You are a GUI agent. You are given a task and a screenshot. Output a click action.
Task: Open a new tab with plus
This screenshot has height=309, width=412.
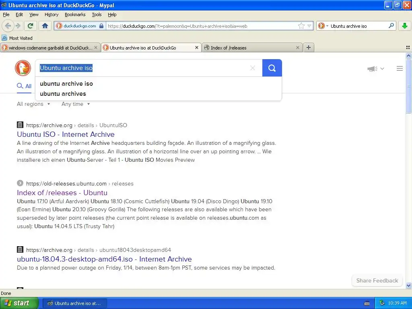pyautogui.click(x=309, y=47)
